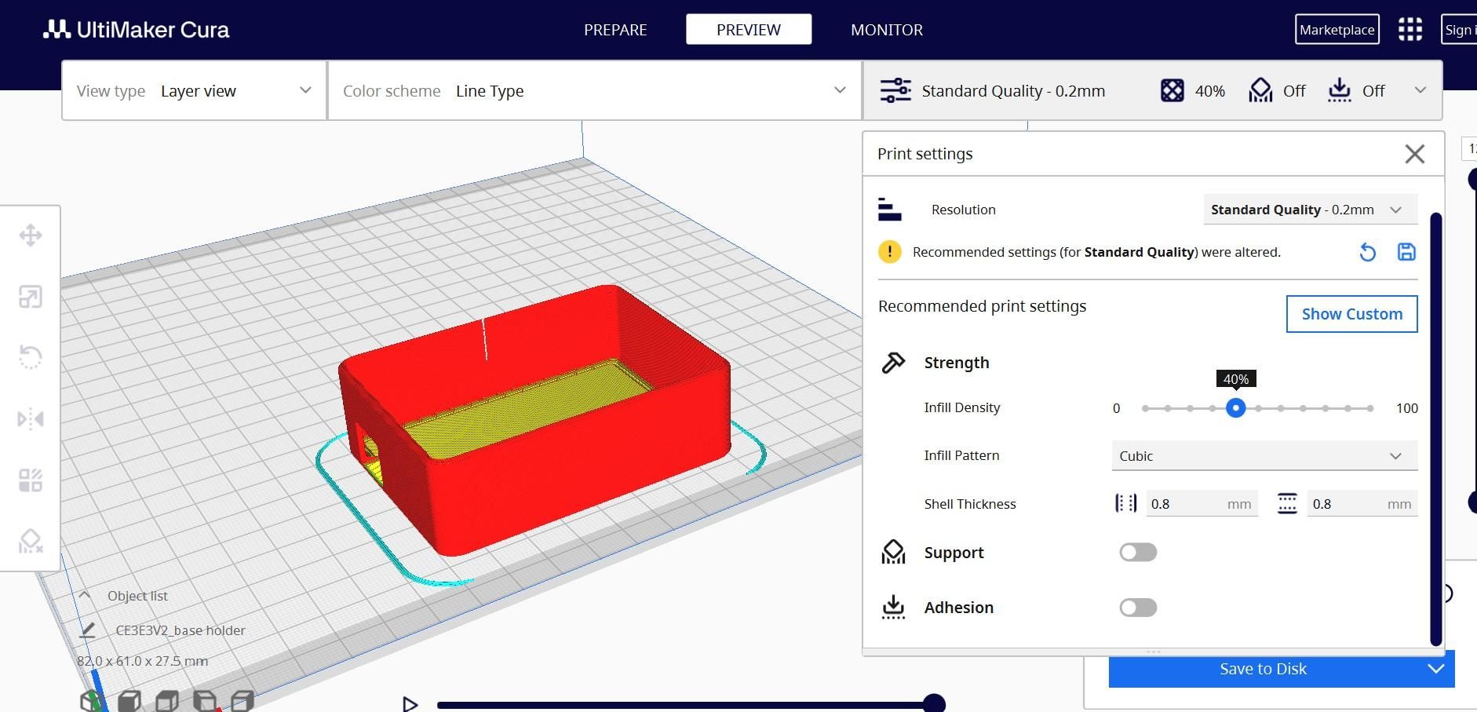Enable build plate Adhesion
The width and height of the screenshot is (1477, 712).
pos(1138,607)
